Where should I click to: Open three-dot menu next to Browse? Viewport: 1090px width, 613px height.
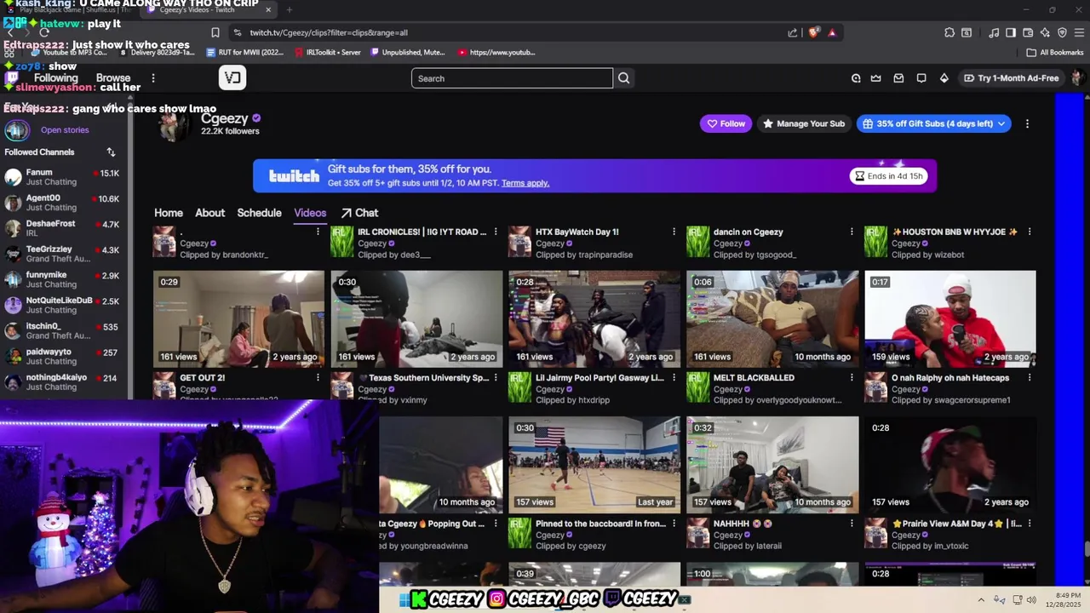pyautogui.click(x=153, y=78)
